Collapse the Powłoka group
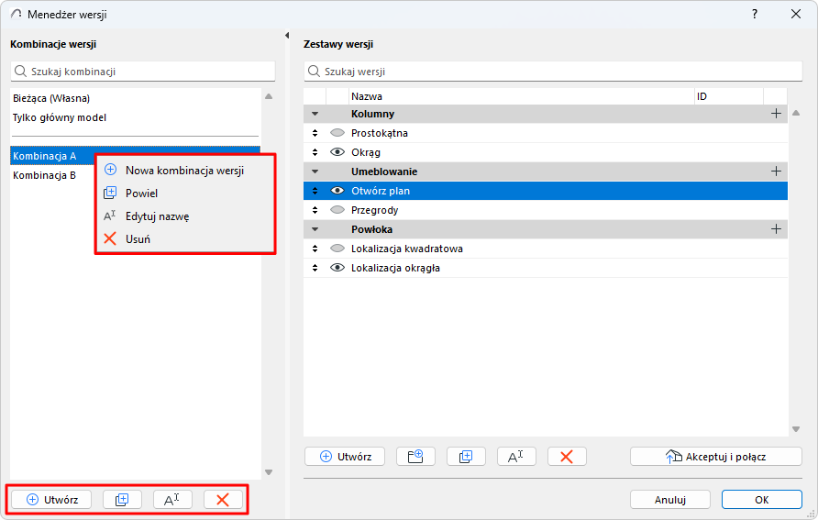 point(315,229)
